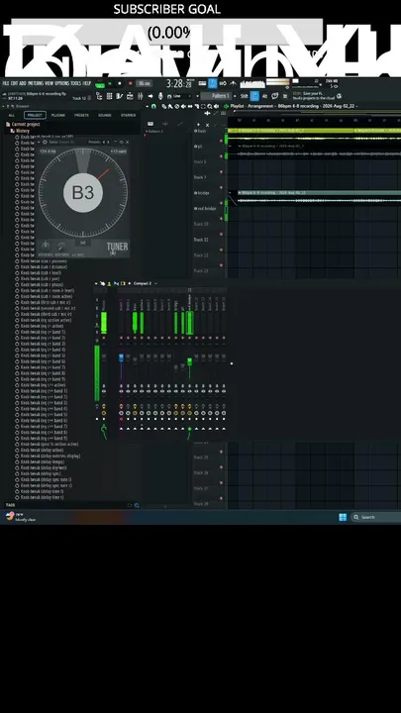Open the playlist window menu arrow

148,106
